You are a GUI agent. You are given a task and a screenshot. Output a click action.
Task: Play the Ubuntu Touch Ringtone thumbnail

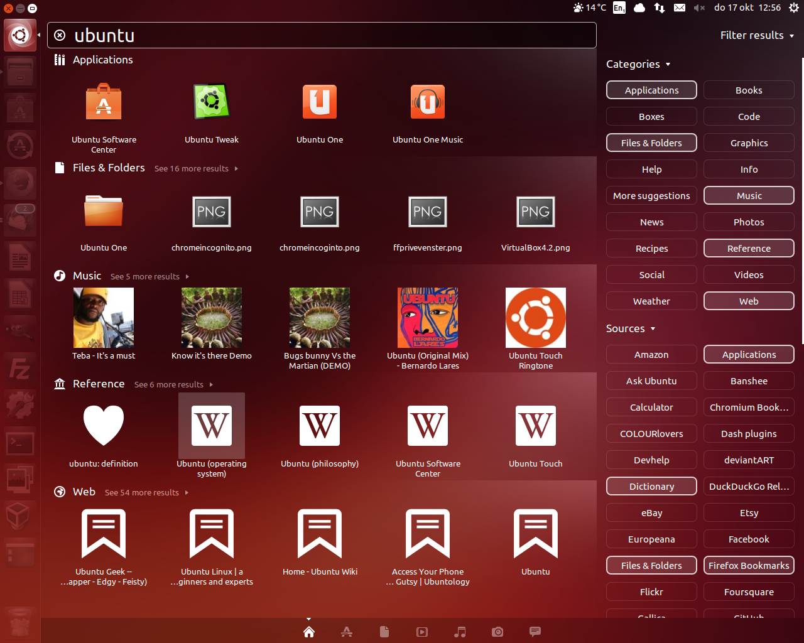[536, 318]
